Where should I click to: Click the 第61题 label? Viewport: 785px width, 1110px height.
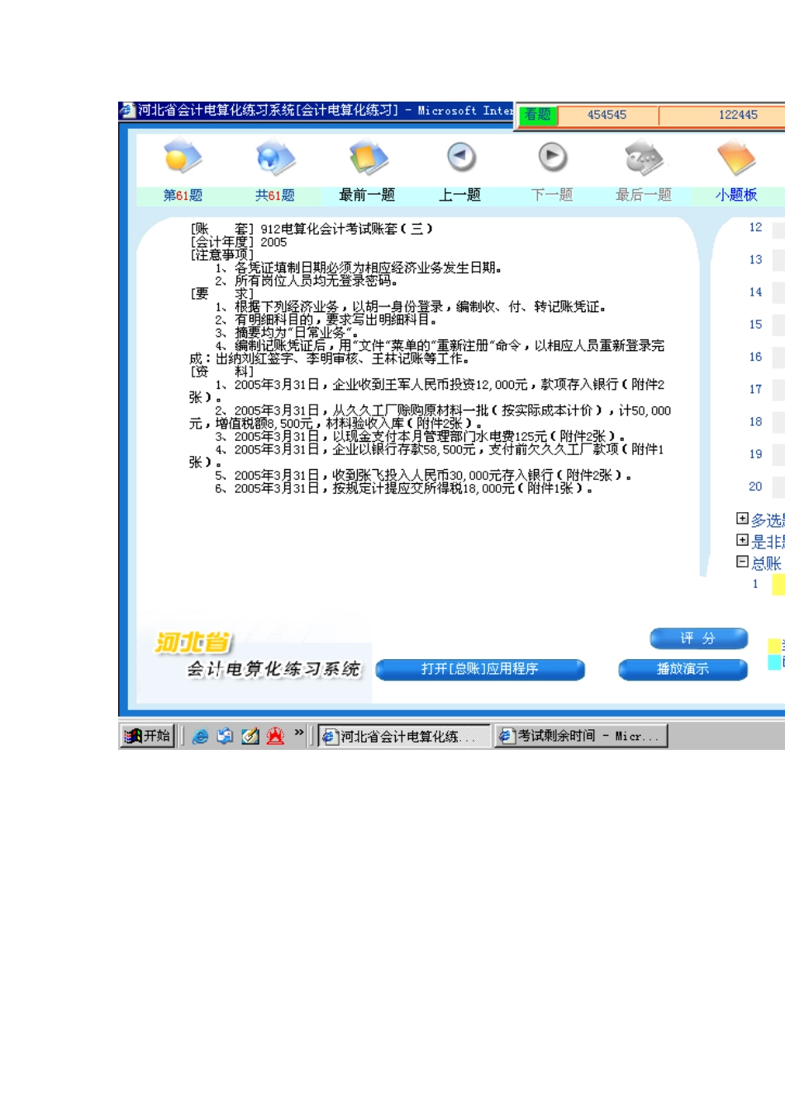(x=183, y=195)
